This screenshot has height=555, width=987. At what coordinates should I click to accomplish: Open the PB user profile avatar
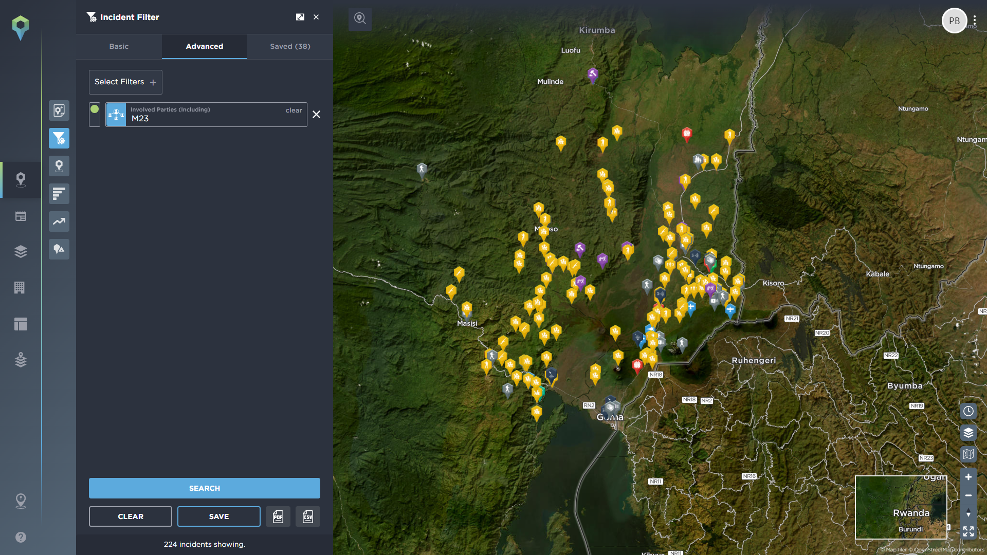pos(954,21)
